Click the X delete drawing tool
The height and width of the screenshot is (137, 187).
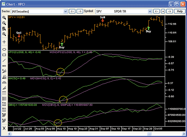(x=4, y=128)
